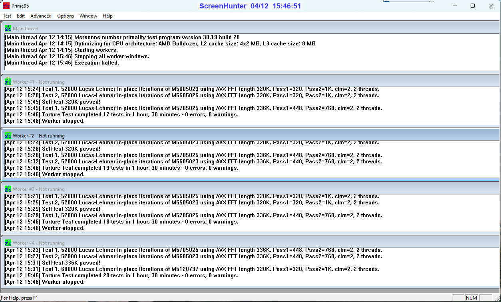Image resolution: width=501 pixels, height=302 pixels.
Task: Open the Edit menu
Action: coord(21,16)
